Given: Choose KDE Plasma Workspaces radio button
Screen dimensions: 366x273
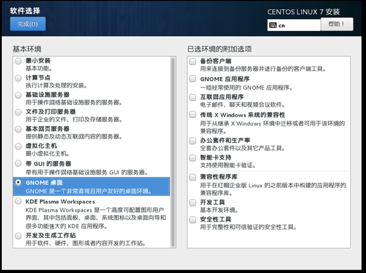Looking at the screenshot, I should [x=18, y=201].
